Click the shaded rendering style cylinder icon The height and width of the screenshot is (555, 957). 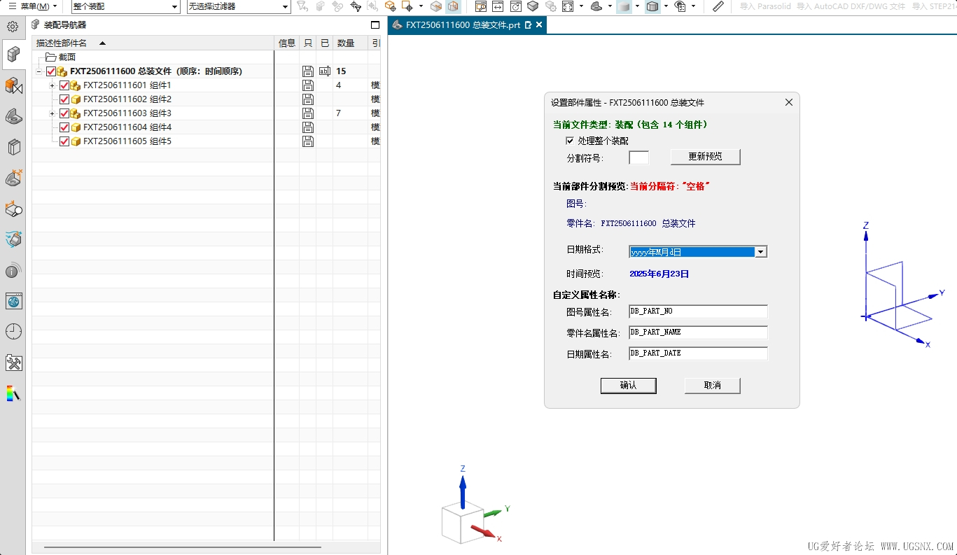click(624, 6)
